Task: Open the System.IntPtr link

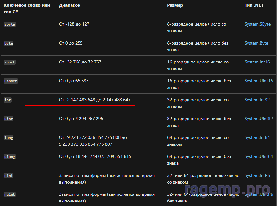Action: (257, 176)
